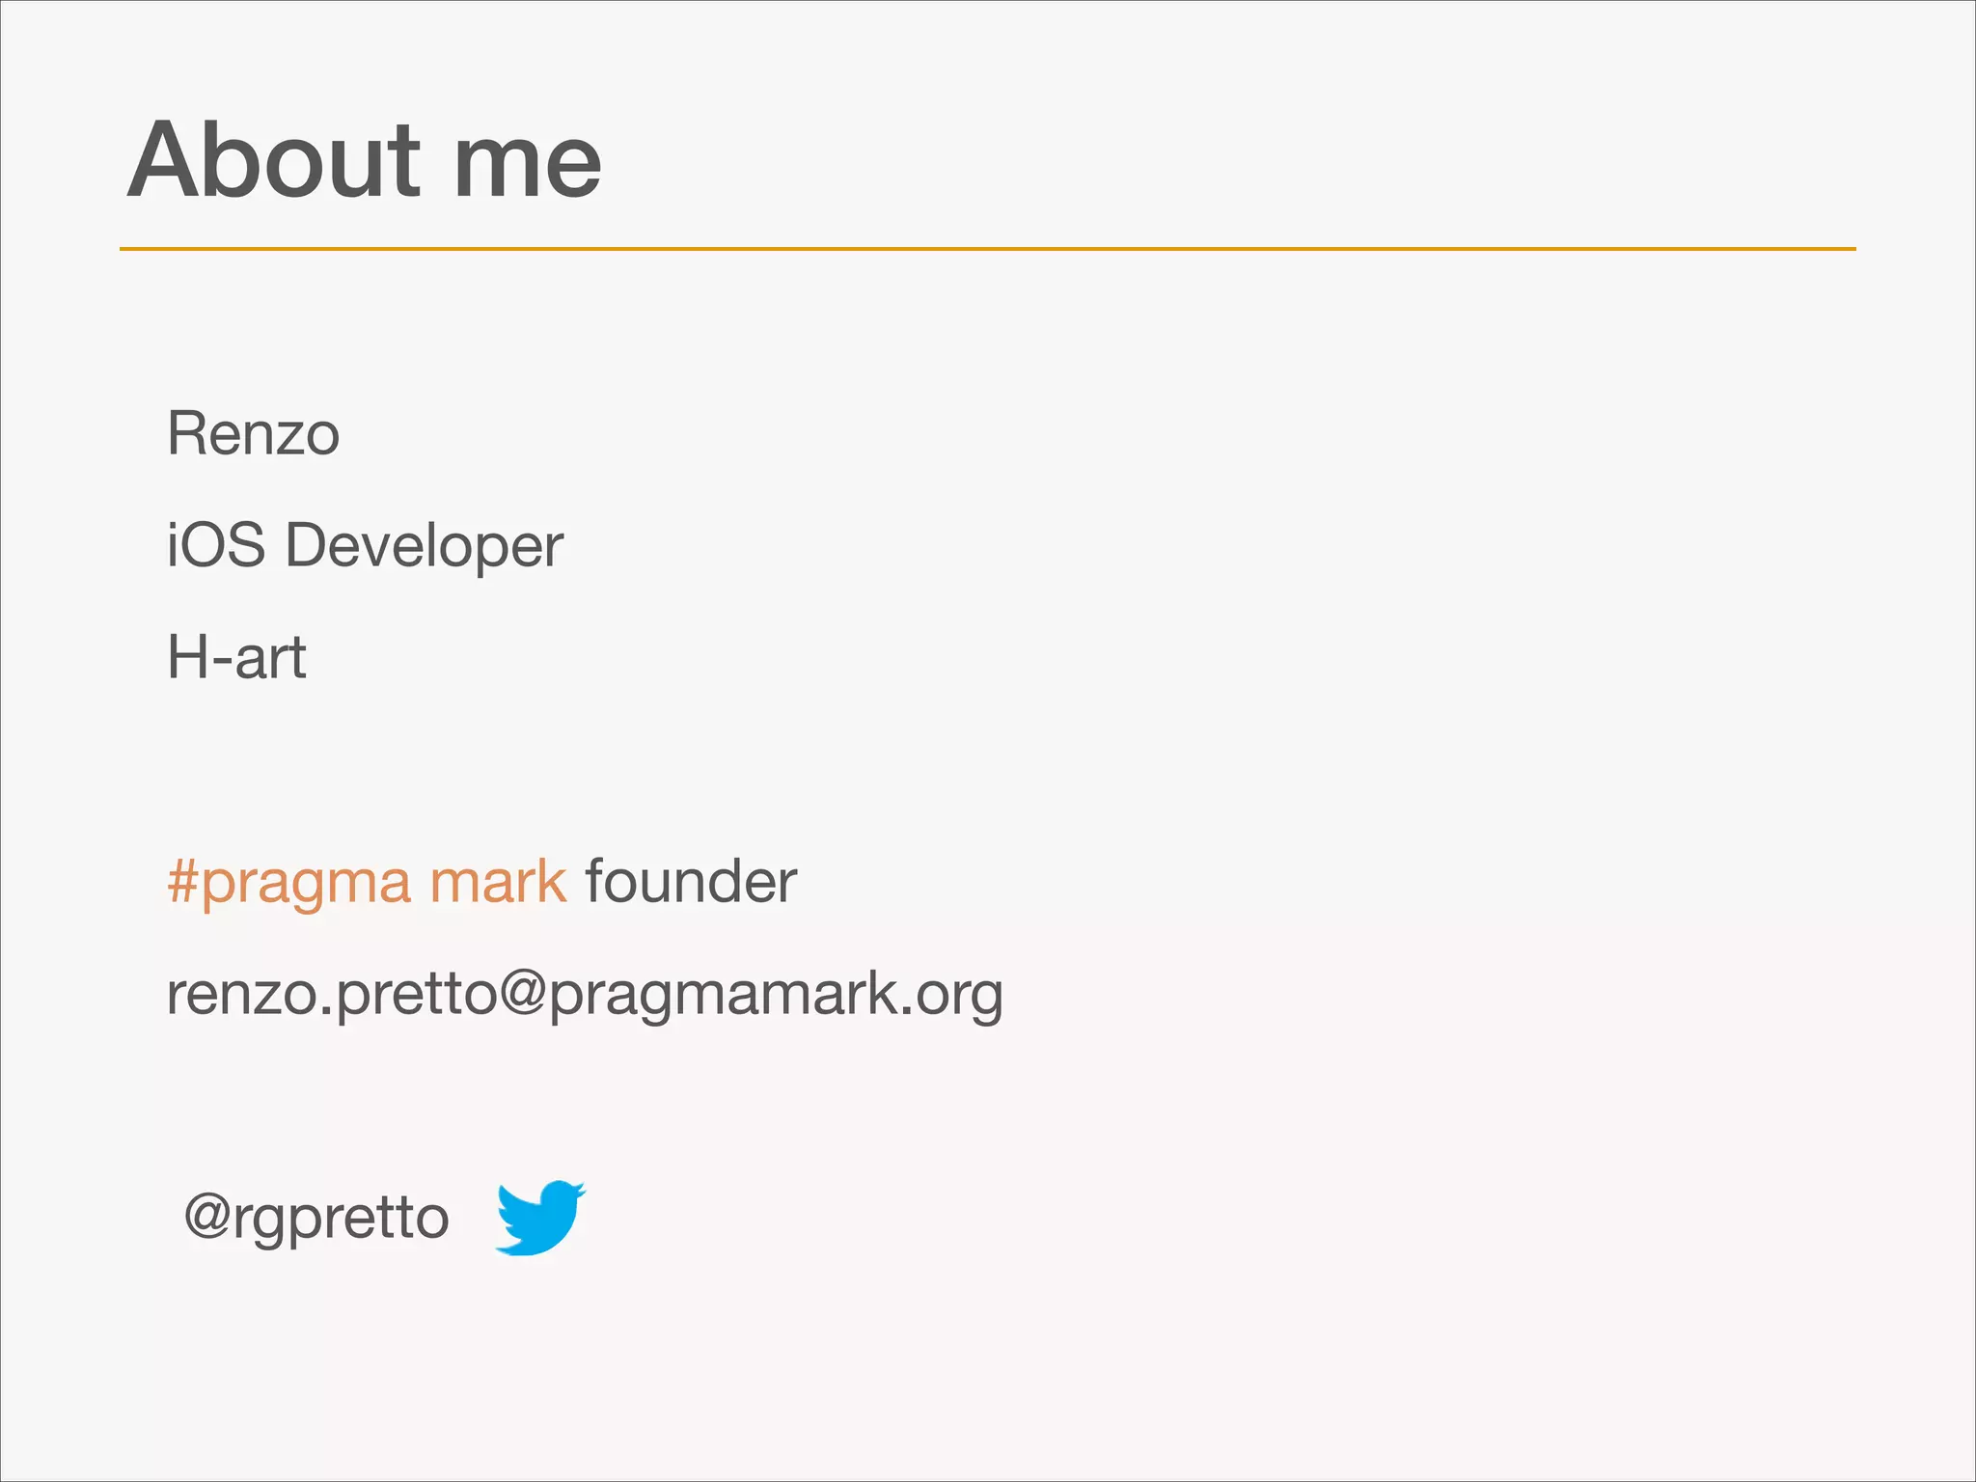
Task: Click the letters art in H-art
Action: (x=270, y=659)
